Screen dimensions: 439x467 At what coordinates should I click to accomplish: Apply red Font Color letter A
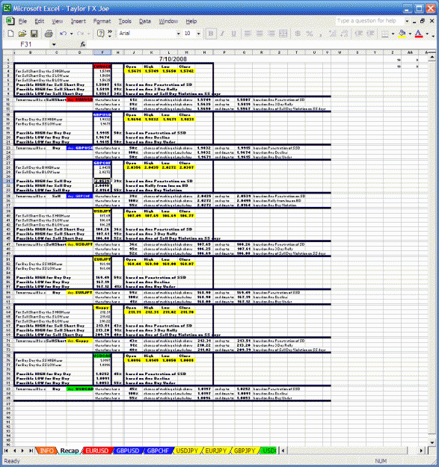point(419,34)
